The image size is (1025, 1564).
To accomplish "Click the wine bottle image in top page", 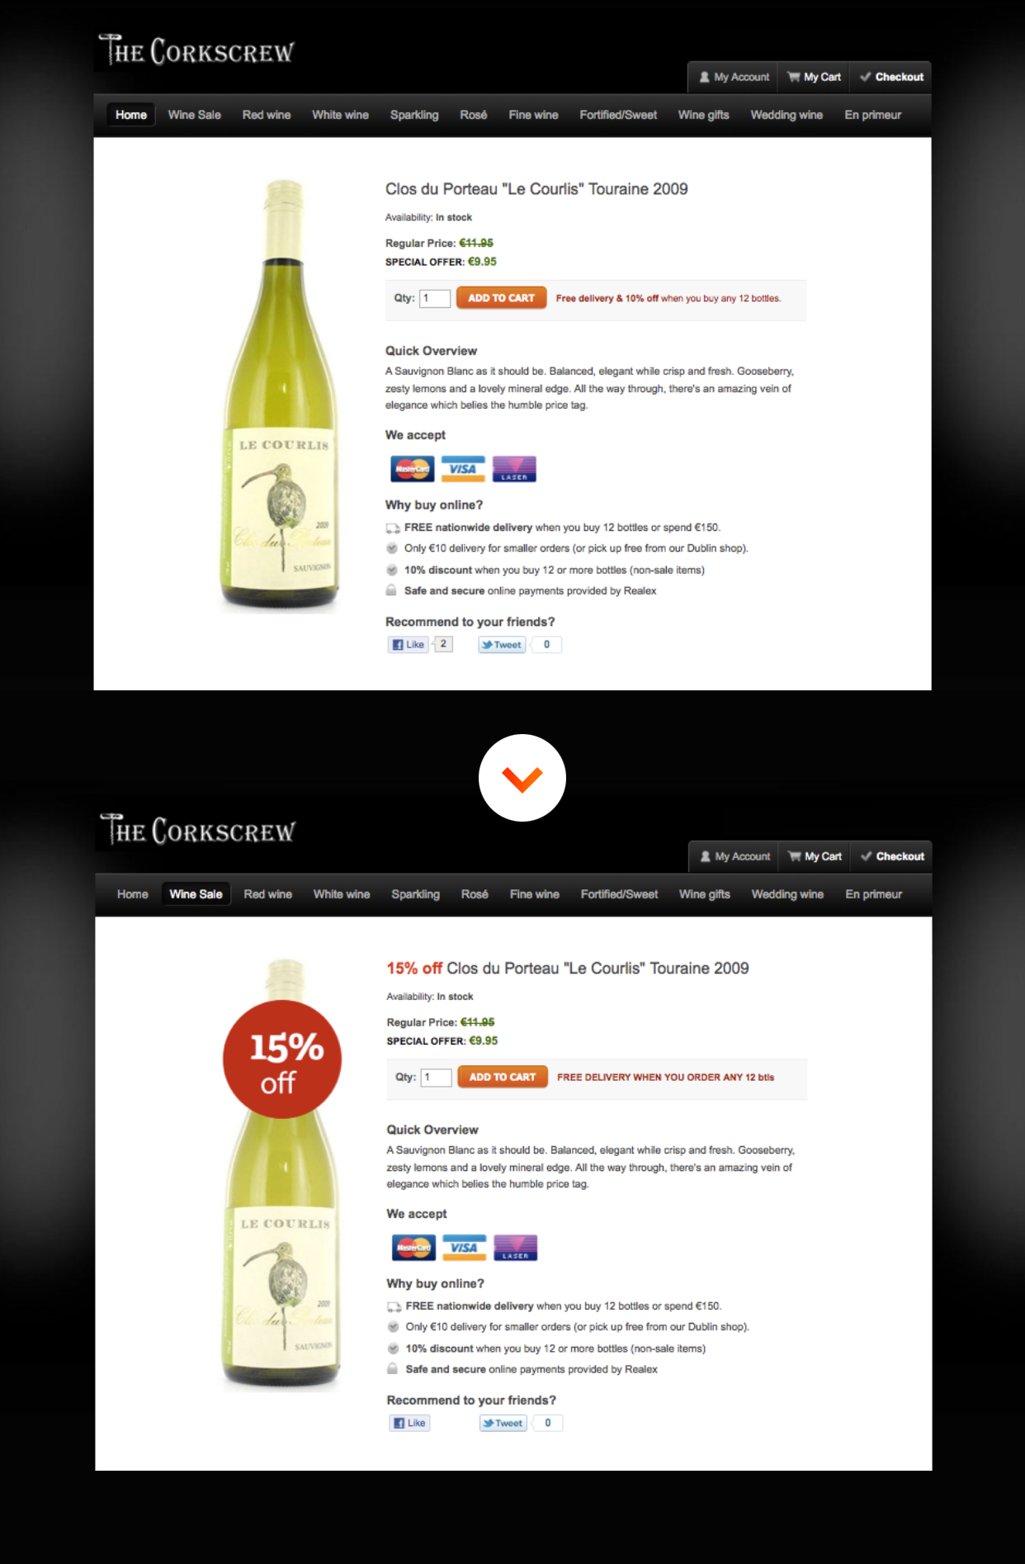I will coord(281,396).
